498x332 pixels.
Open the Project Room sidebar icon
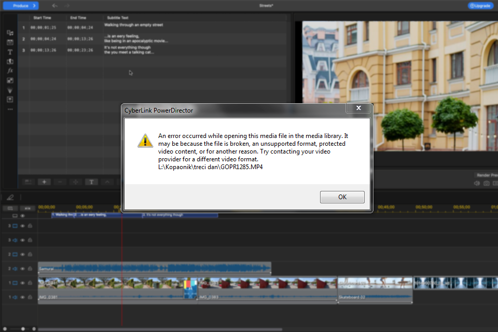click(10, 42)
